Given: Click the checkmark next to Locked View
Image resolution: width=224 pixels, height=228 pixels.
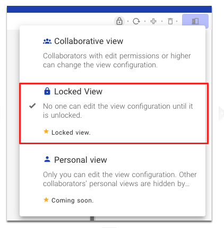Looking at the screenshot, I should [x=32, y=106].
